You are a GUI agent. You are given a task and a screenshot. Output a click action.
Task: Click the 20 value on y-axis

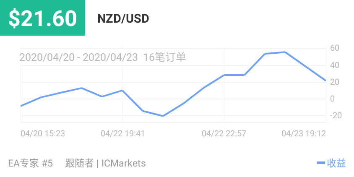(x=334, y=82)
